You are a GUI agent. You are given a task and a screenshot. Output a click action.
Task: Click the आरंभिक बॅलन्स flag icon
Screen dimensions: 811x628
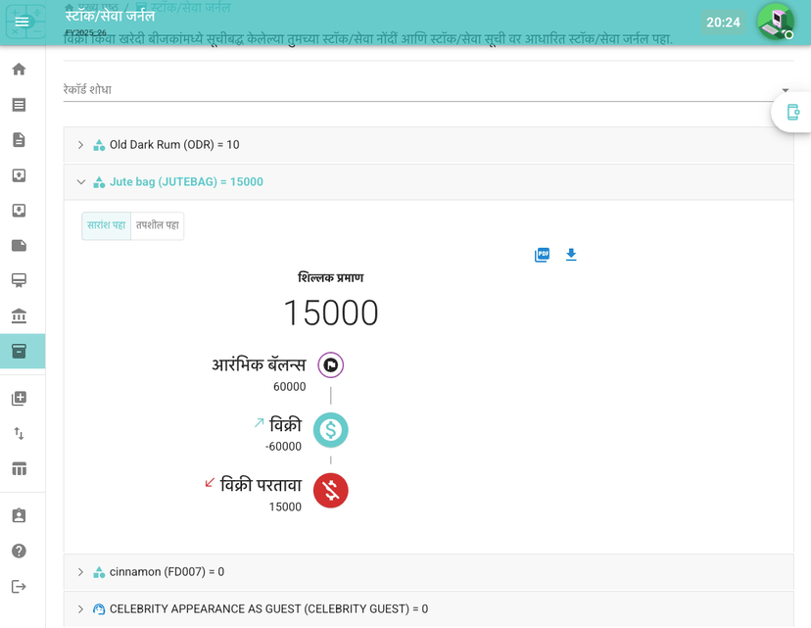coord(330,365)
